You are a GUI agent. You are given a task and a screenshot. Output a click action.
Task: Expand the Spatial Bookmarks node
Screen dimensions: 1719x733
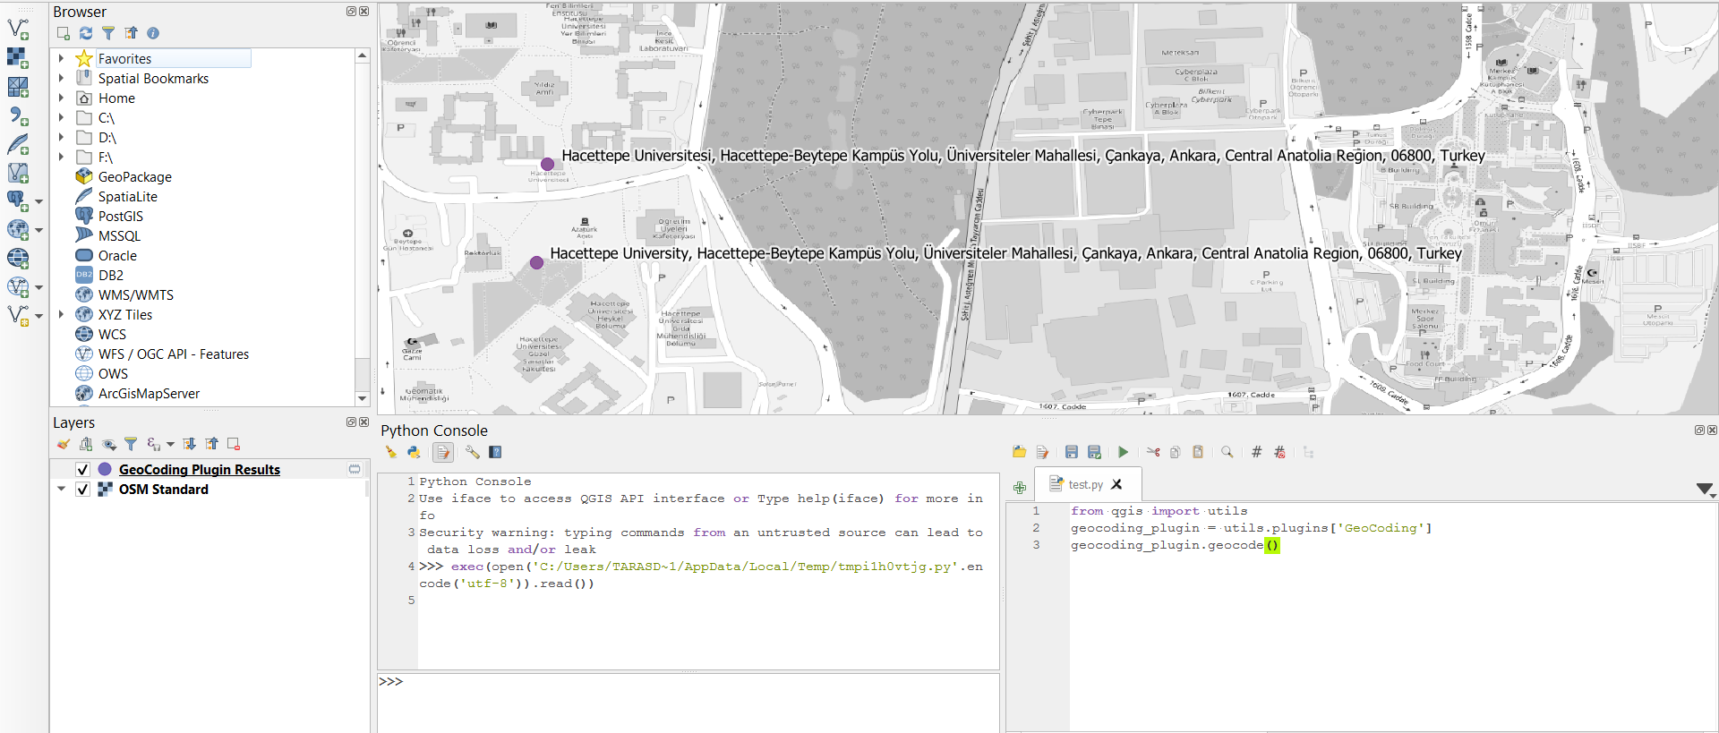(61, 78)
